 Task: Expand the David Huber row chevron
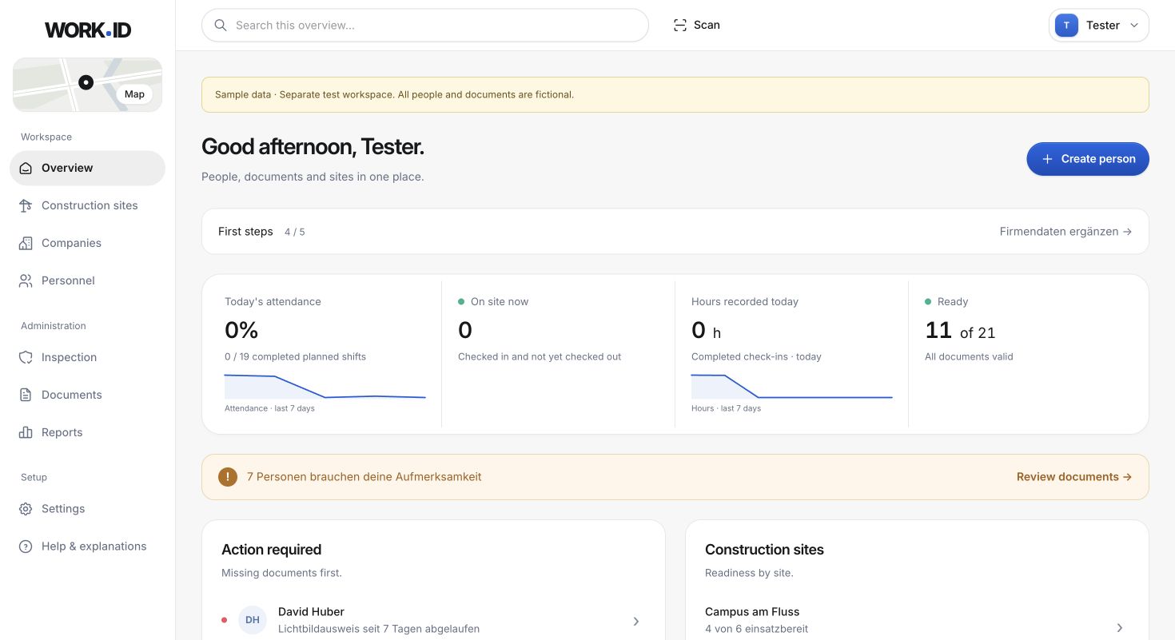pos(636,621)
